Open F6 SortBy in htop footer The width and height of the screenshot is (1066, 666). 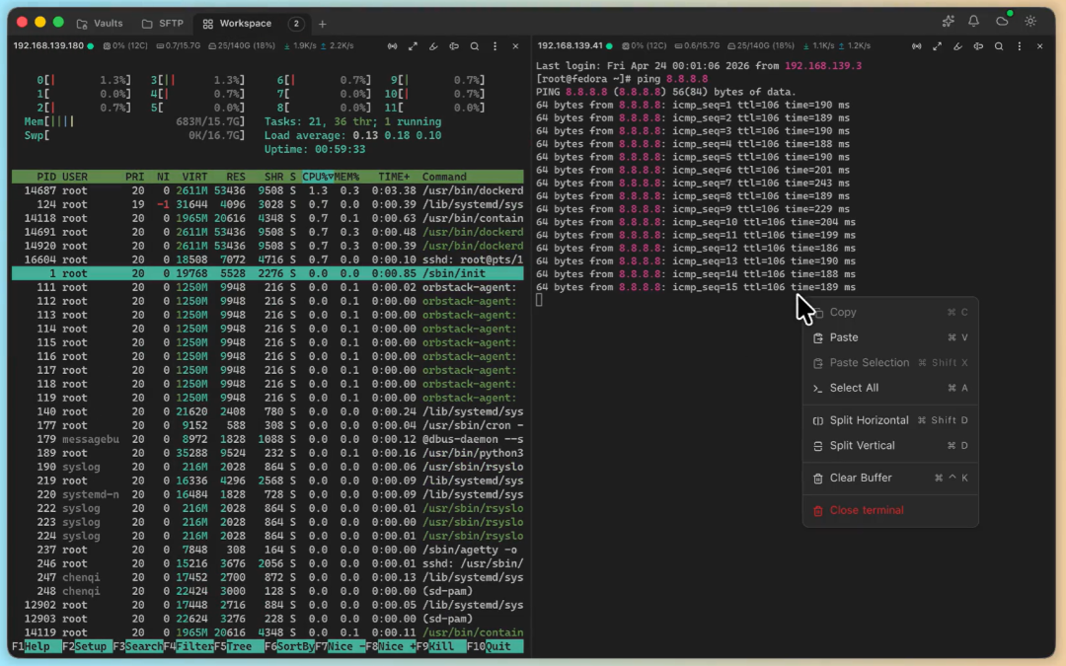click(x=289, y=646)
